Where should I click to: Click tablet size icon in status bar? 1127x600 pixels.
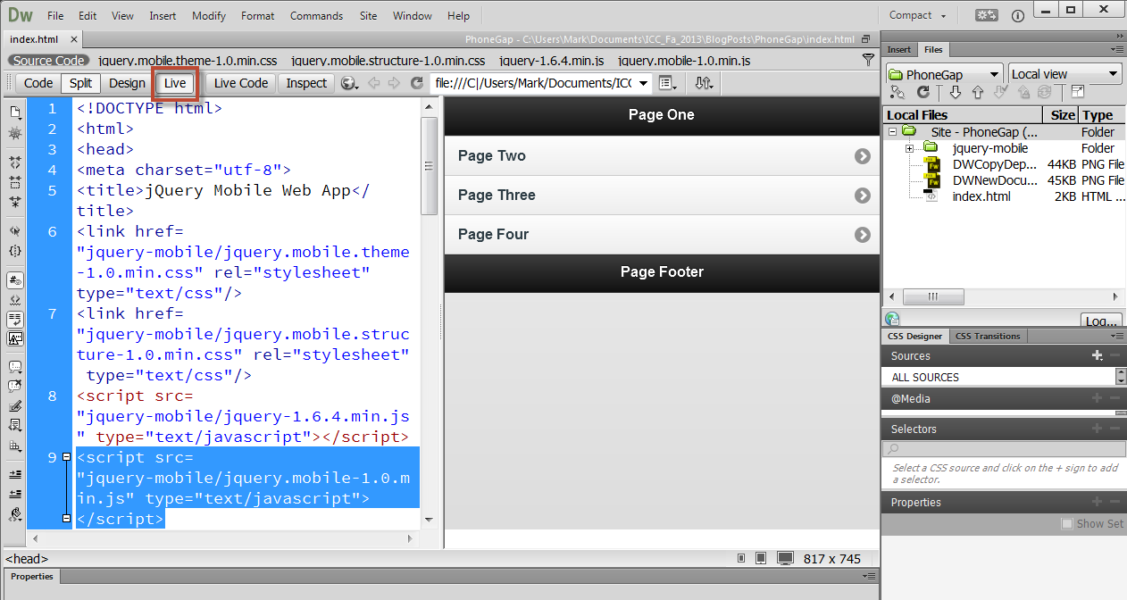(x=760, y=559)
